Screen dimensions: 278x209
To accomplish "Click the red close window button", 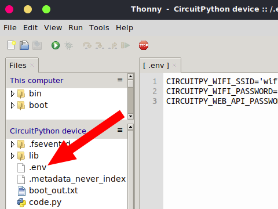I will click(x=9, y=9).
